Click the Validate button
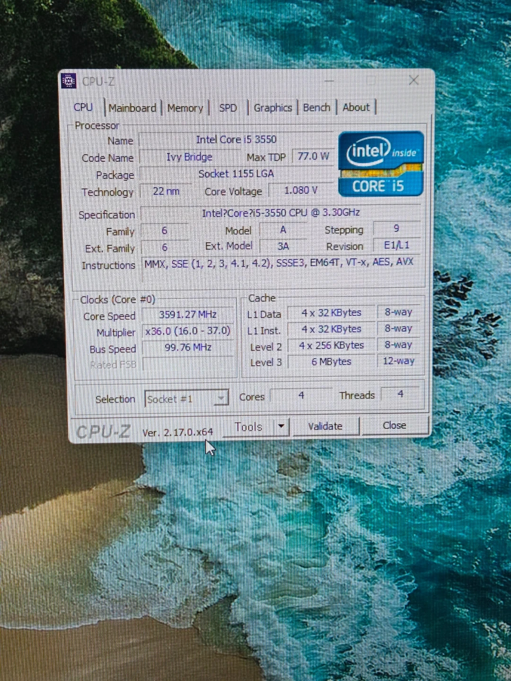Image resolution: width=511 pixels, height=681 pixels. tap(325, 426)
